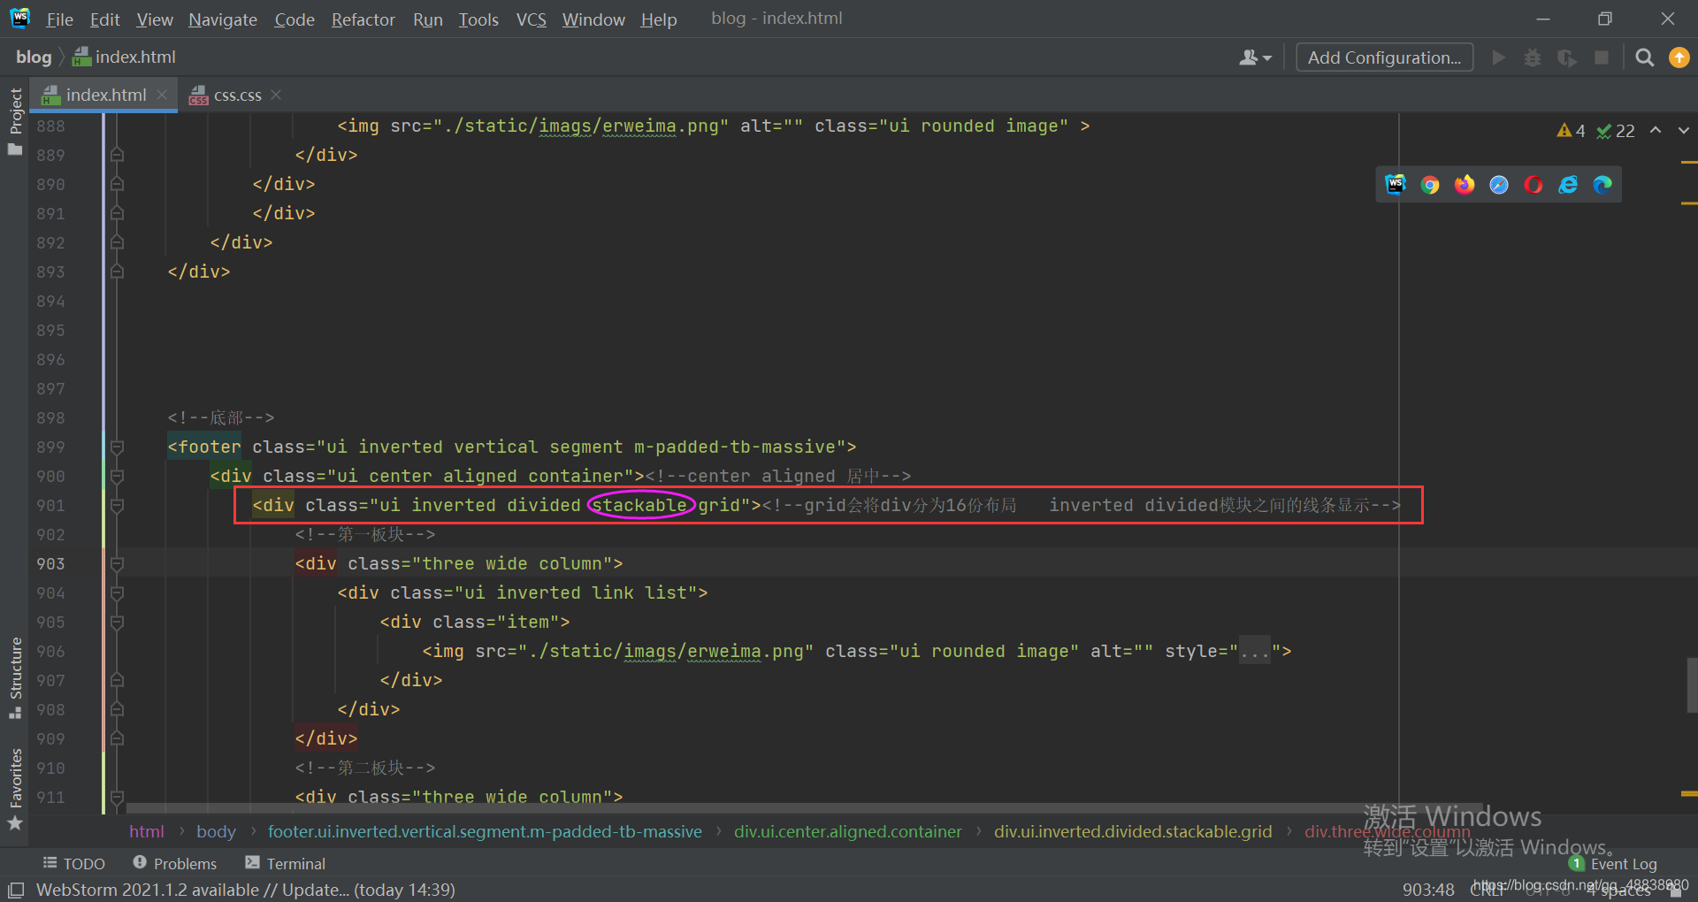Collapse the footer tag fold at line 899
Screen dimensions: 1698x902
coord(117,447)
